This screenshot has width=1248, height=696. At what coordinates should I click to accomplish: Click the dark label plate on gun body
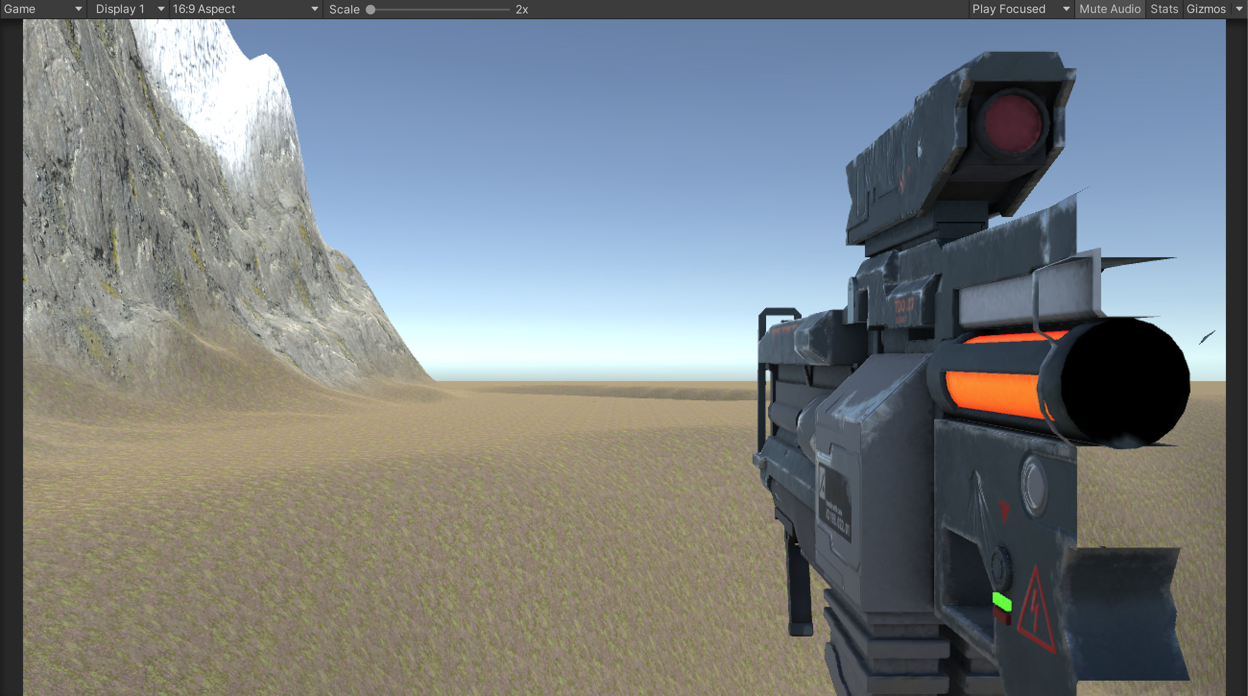[x=836, y=504]
